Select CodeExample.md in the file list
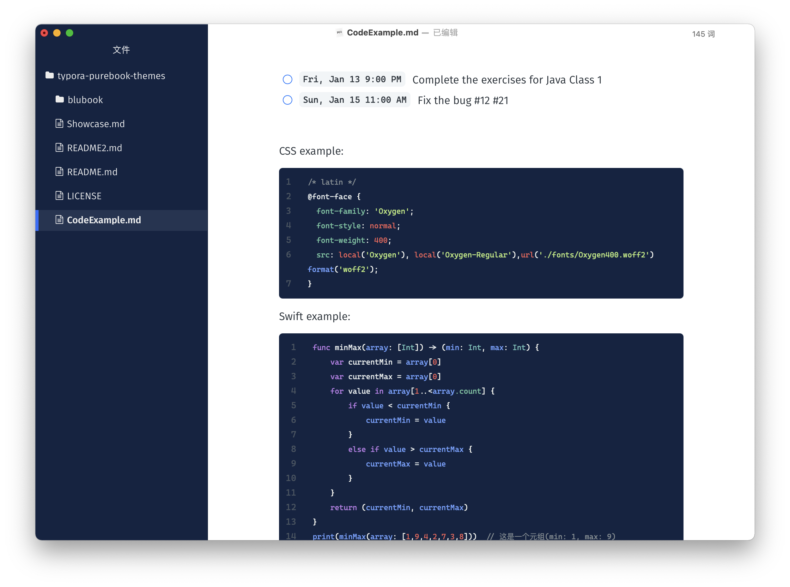The width and height of the screenshot is (790, 587). [x=121, y=220]
